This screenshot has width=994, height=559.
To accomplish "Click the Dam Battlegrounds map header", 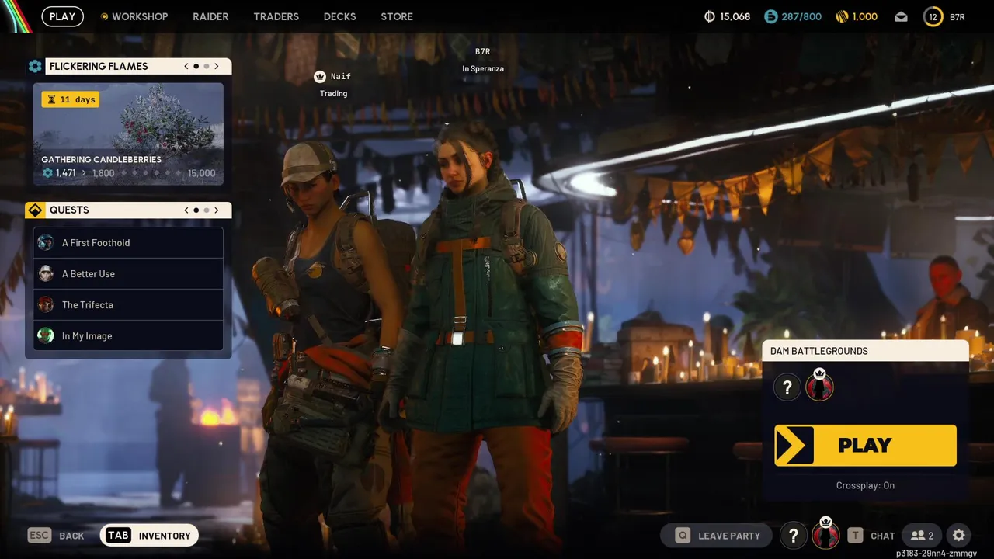I will point(865,351).
